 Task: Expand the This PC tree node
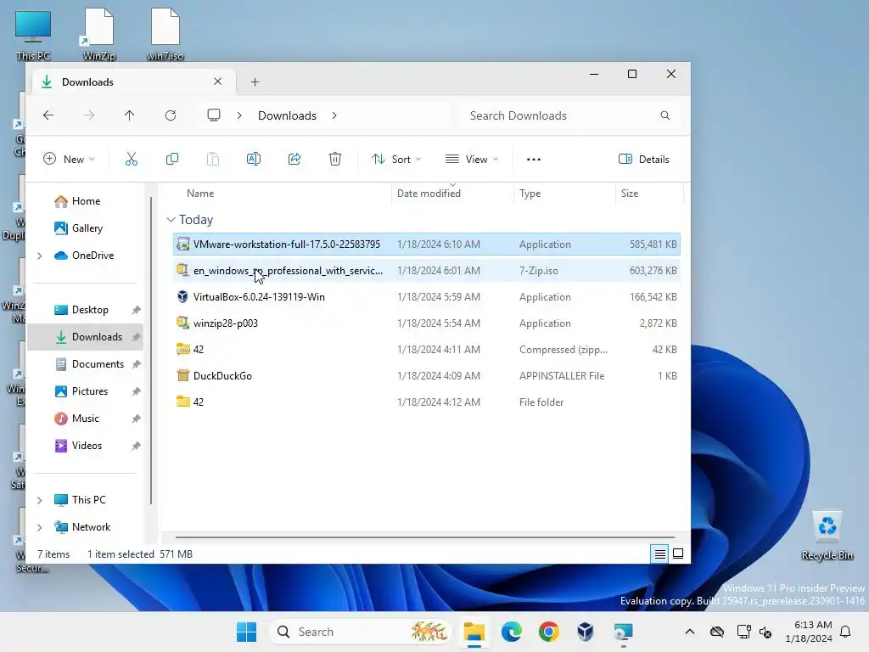(x=39, y=500)
